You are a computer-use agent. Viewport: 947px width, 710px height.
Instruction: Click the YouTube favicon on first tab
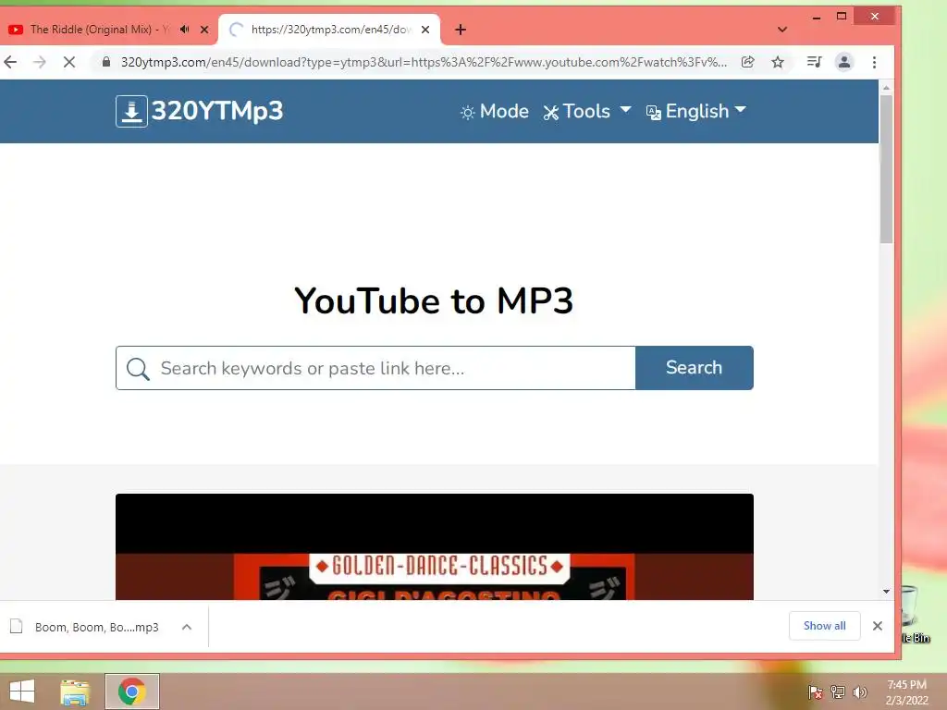(16, 29)
